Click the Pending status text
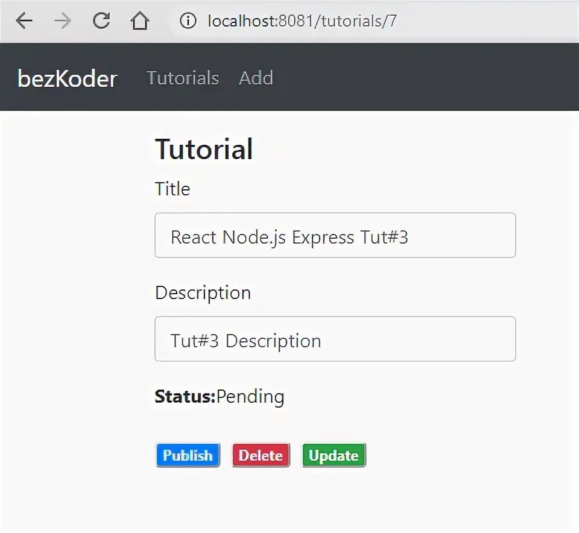Viewport: 579px width, 533px height. pos(250,396)
